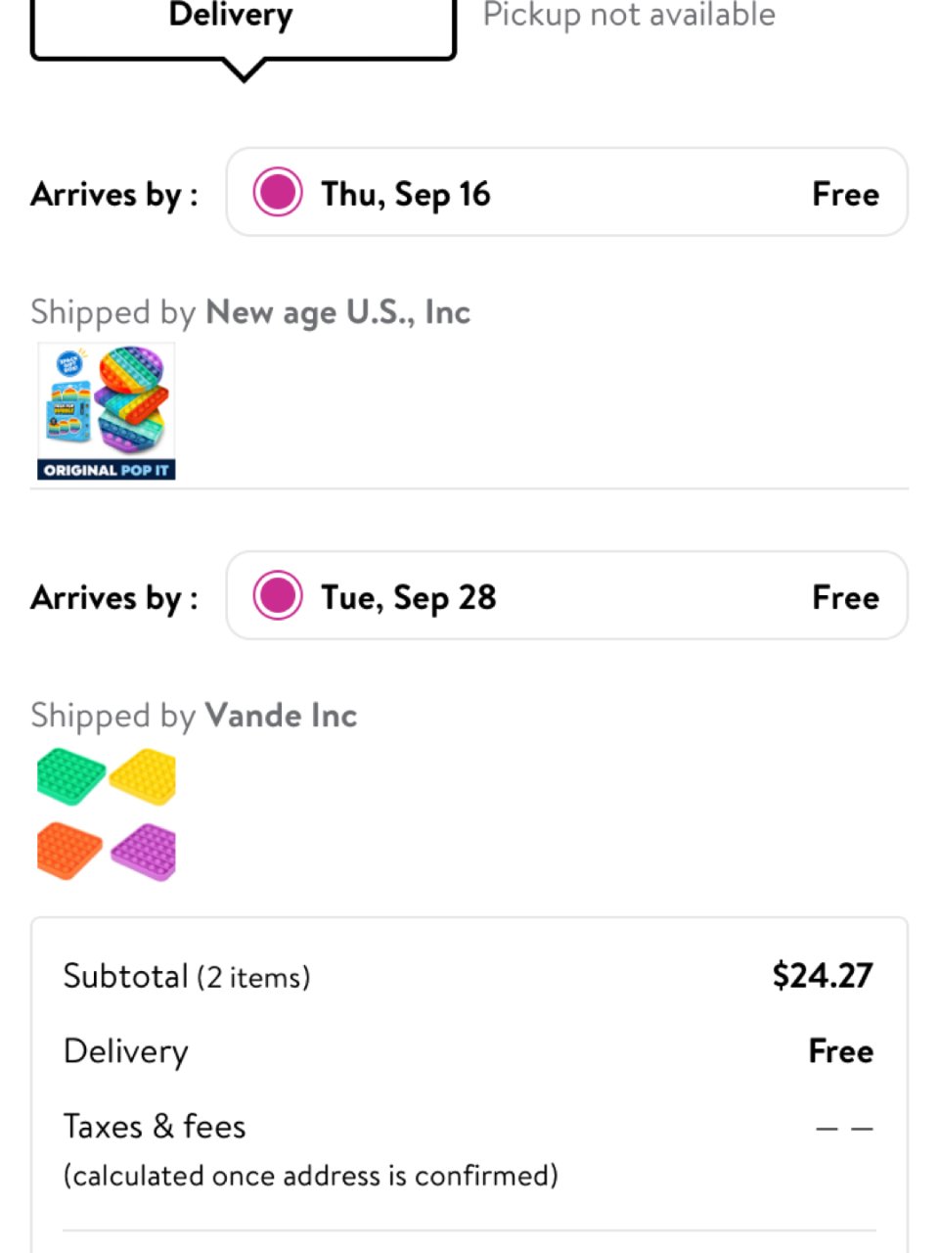Click the "calculated once address is confirmed" note
939x1253 pixels.
coord(311,1175)
